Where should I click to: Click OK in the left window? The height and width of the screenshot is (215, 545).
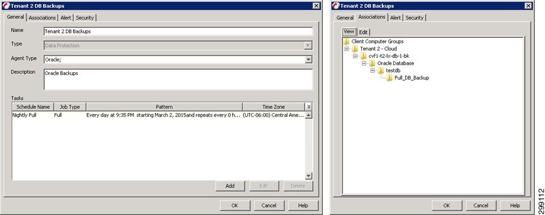[235, 205]
